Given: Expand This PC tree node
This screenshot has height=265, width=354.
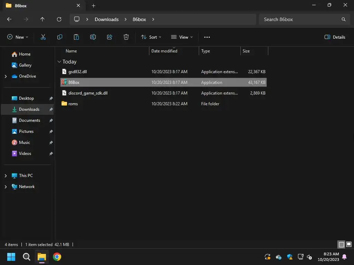Looking at the screenshot, I should 6,176.
